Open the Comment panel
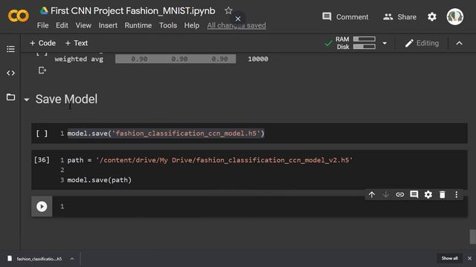This screenshot has height=267, width=476. pyautogui.click(x=345, y=17)
